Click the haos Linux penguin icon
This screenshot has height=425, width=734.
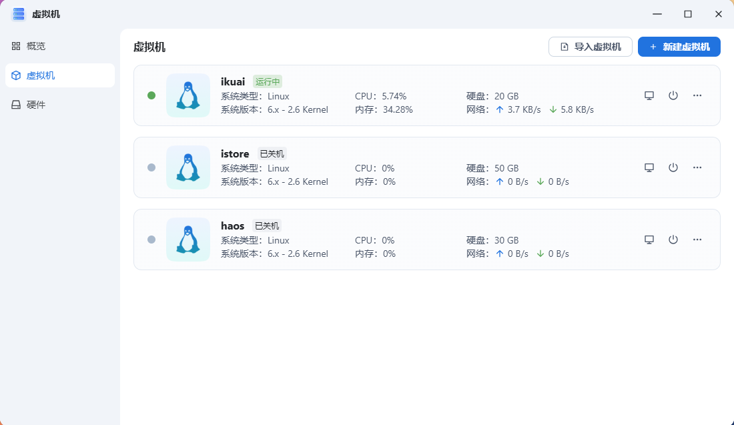tap(188, 240)
